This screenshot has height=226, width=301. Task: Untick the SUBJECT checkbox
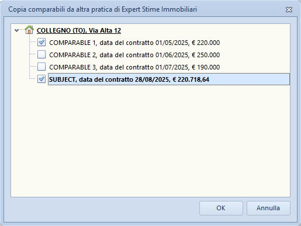point(41,79)
